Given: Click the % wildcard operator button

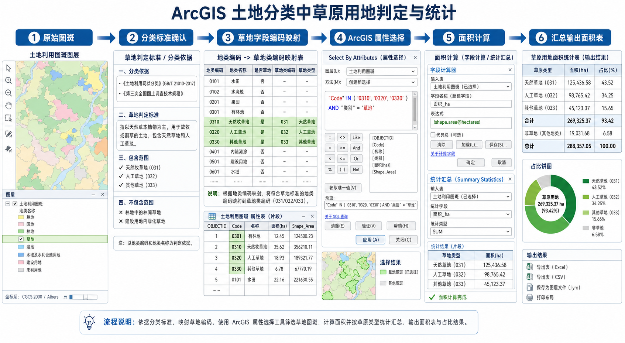Looking at the screenshot, I should point(330,169).
